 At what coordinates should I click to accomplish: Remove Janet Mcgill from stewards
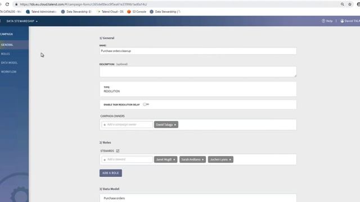point(174,159)
